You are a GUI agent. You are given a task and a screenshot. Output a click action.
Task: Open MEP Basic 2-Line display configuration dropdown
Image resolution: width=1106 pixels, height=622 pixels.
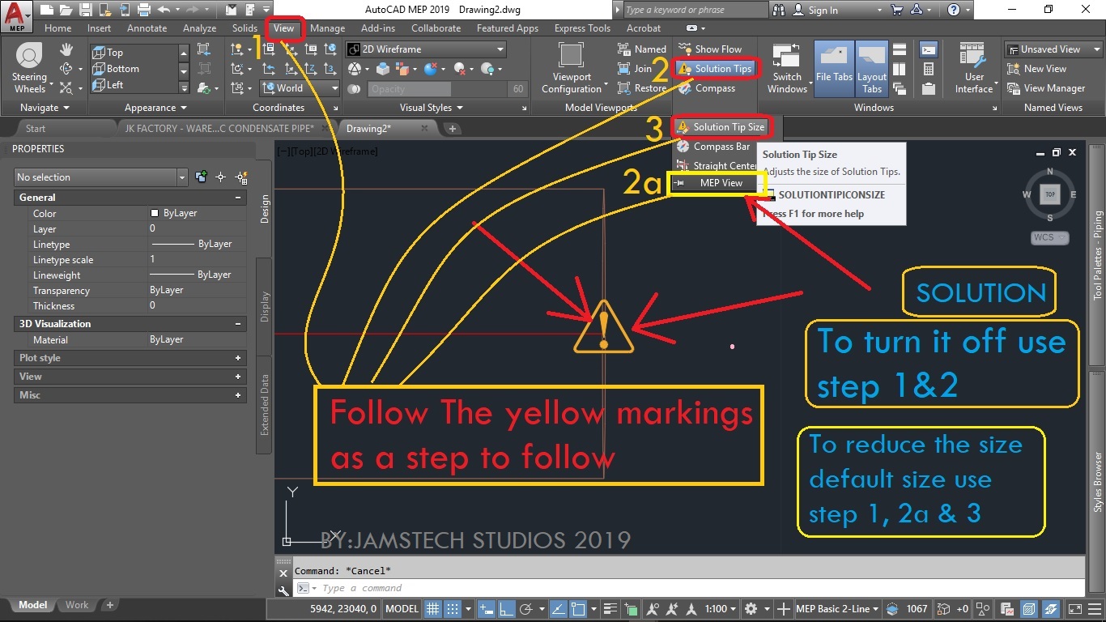[x=838, y=609]
